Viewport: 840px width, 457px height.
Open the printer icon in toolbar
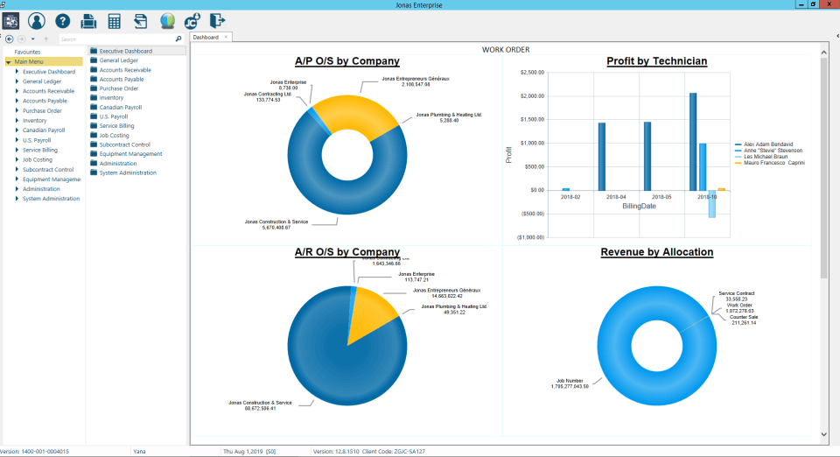pyautogui.click(x=88, y=21)
